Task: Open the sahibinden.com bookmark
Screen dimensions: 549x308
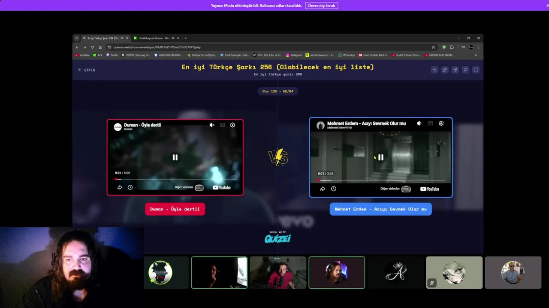Action: (320, 55)
